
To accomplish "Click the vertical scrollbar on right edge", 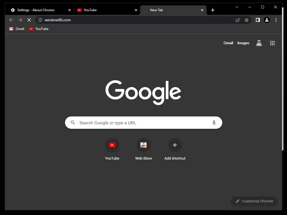I will 283,79.
